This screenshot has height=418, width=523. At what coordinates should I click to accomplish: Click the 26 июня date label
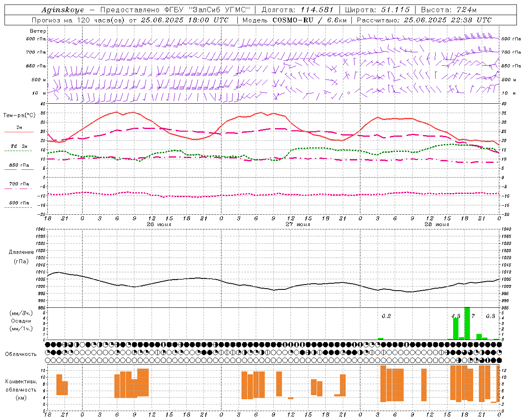[159, 225]
